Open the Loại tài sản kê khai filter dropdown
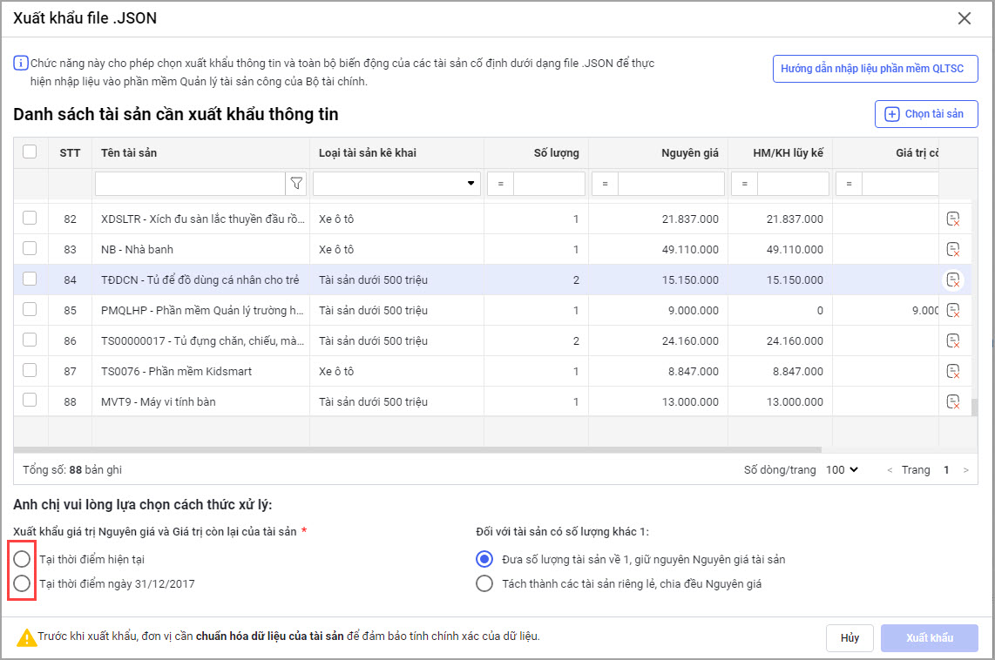 coord(396,184)
